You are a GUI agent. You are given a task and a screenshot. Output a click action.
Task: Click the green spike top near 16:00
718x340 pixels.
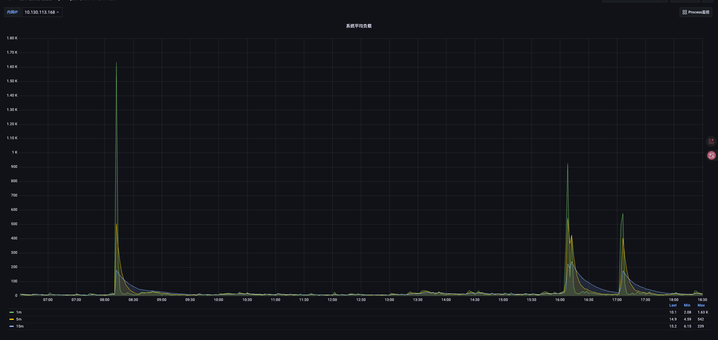568,164
